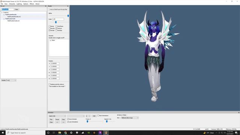The height and width of the screenshot is (135, 240).
Task: Open Google Chrome from the taskbar
Action: 66,133
